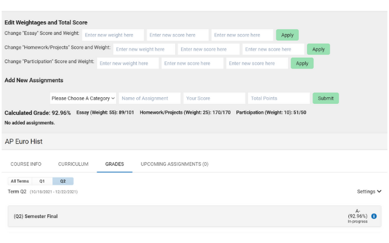The image size is (389, 243).
Task: Click the Add New Assignments heading
Action: pos(34,80)
